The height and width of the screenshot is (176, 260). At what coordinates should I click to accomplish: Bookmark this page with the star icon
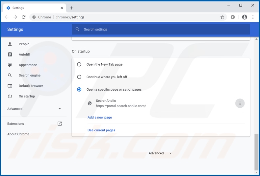click(222, 17)
